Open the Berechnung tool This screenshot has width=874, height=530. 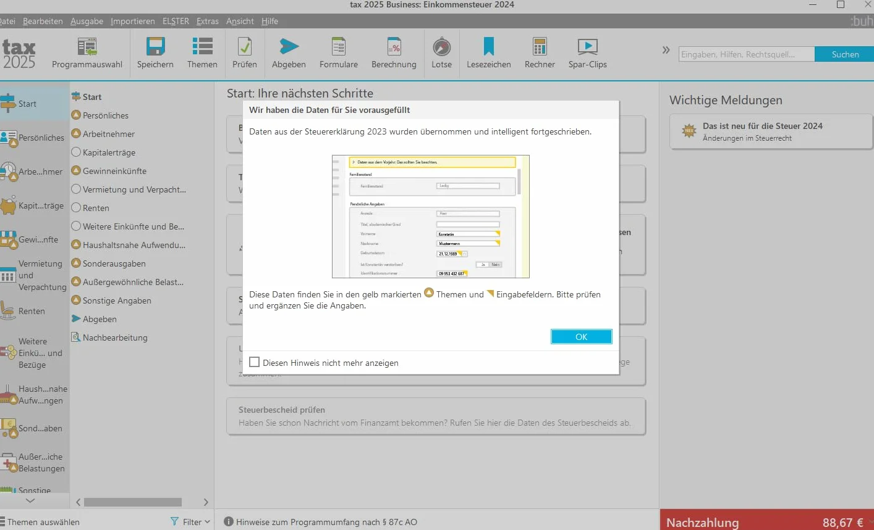[394, 53]
